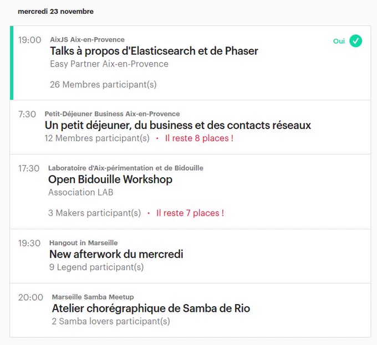Image resolution: width=377 pixels, height=345 pixels.
Task: Open Marseille Samba Meetup group
Action: pyautogui.click(x=93, y=297)
